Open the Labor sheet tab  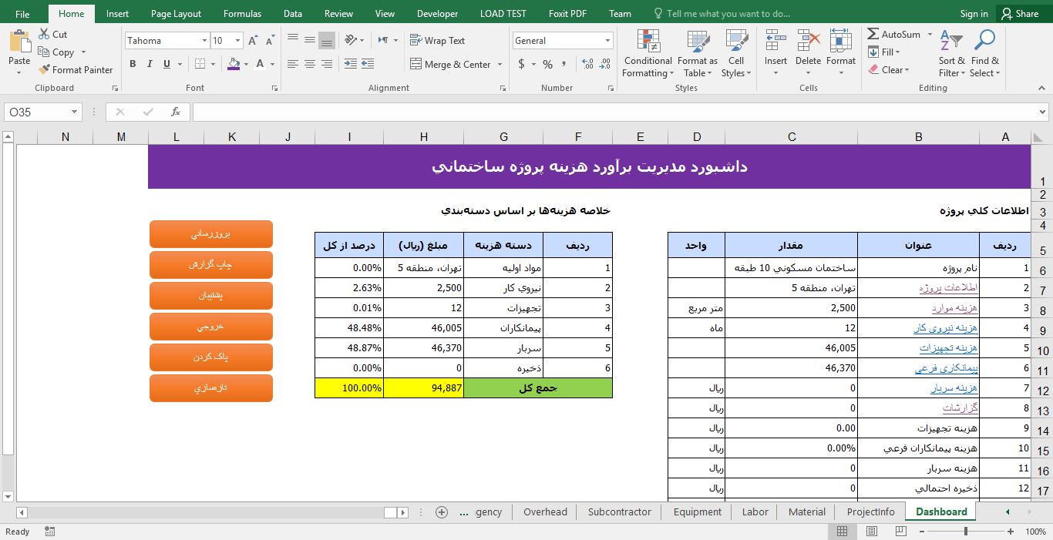pos(754,511)
